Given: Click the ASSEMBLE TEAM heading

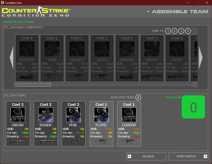Looking at the screenshot, I should [180, 11].
